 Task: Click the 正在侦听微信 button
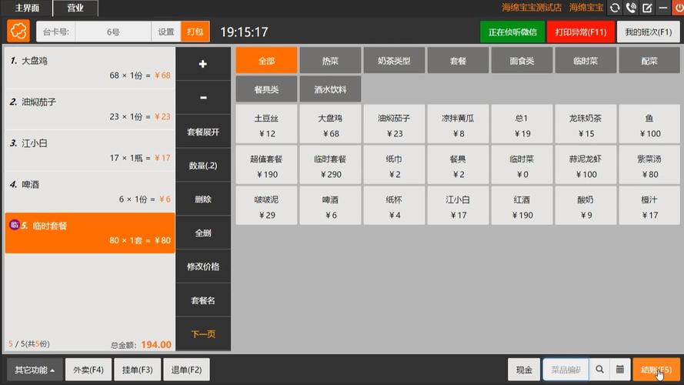coord(512,32)
